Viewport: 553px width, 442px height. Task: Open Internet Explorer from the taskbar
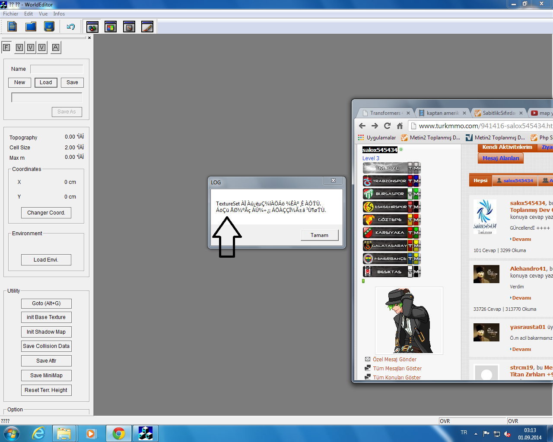[39, 433]
